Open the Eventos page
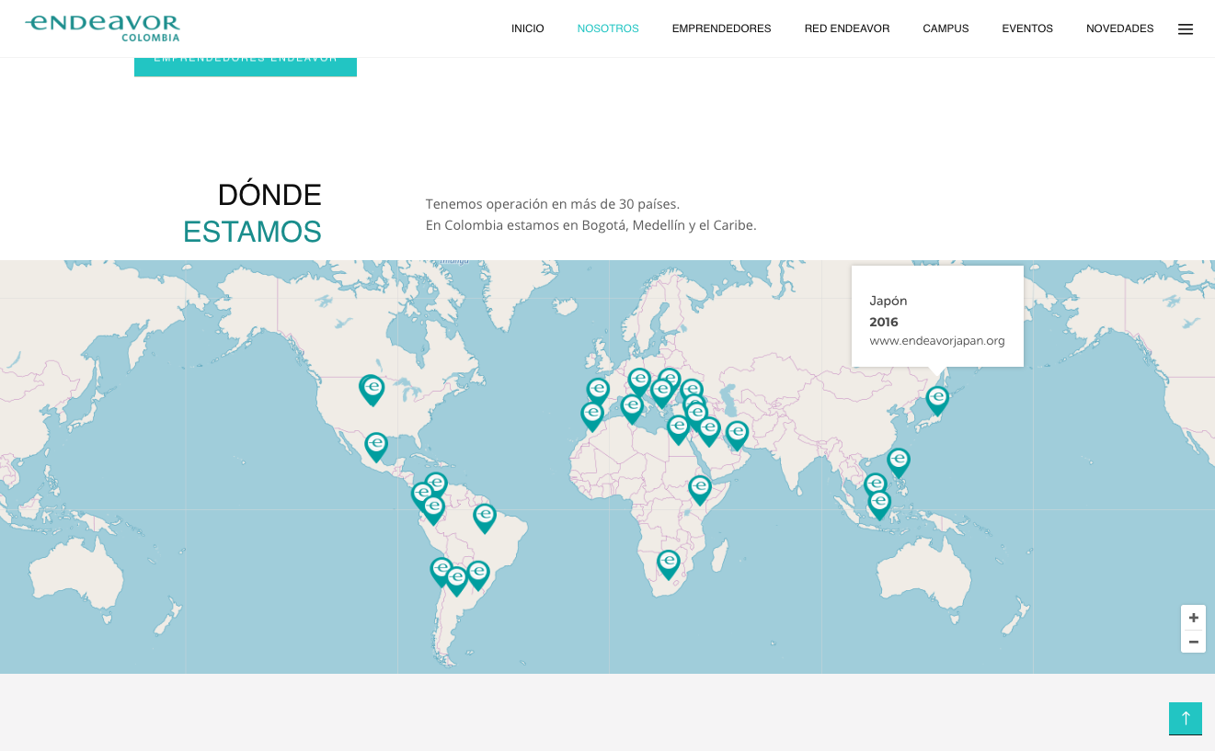Viewport: 1215px width, 751px height. (x=1026, y=28)
